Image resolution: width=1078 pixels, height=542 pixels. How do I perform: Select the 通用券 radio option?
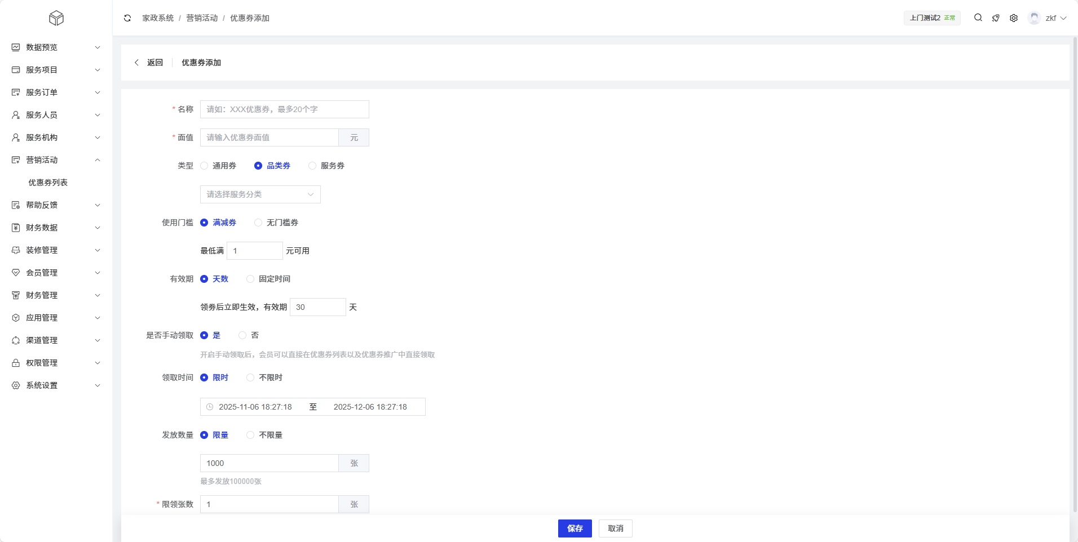point(205,166)
